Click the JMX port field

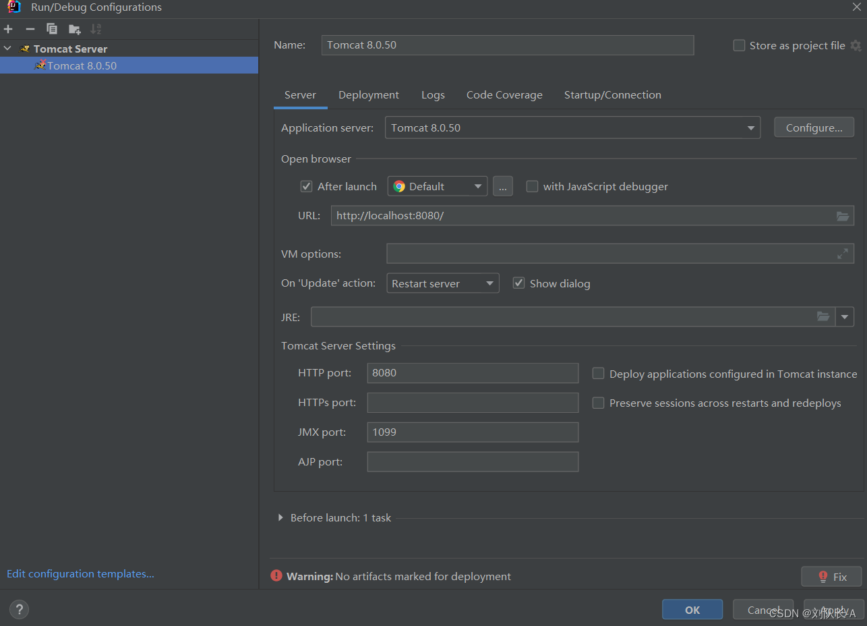[x=473, y=432]
